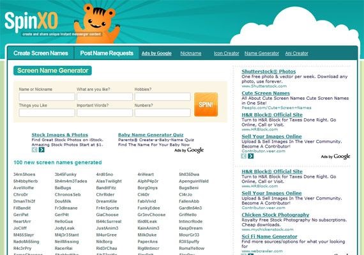Follow the Shutterstock Photos ad link
This screenshot has height=255, width=364.
(x=269, y=72)
